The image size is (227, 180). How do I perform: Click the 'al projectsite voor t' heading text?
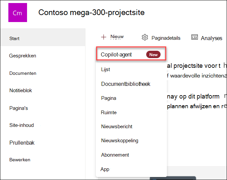[x=194, y=66]
